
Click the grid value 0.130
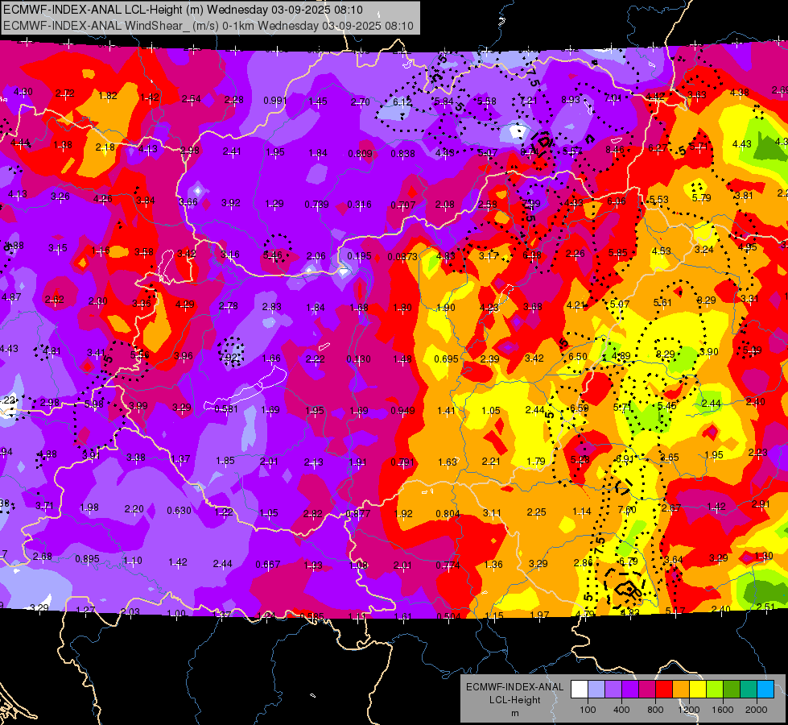(359, 359)
